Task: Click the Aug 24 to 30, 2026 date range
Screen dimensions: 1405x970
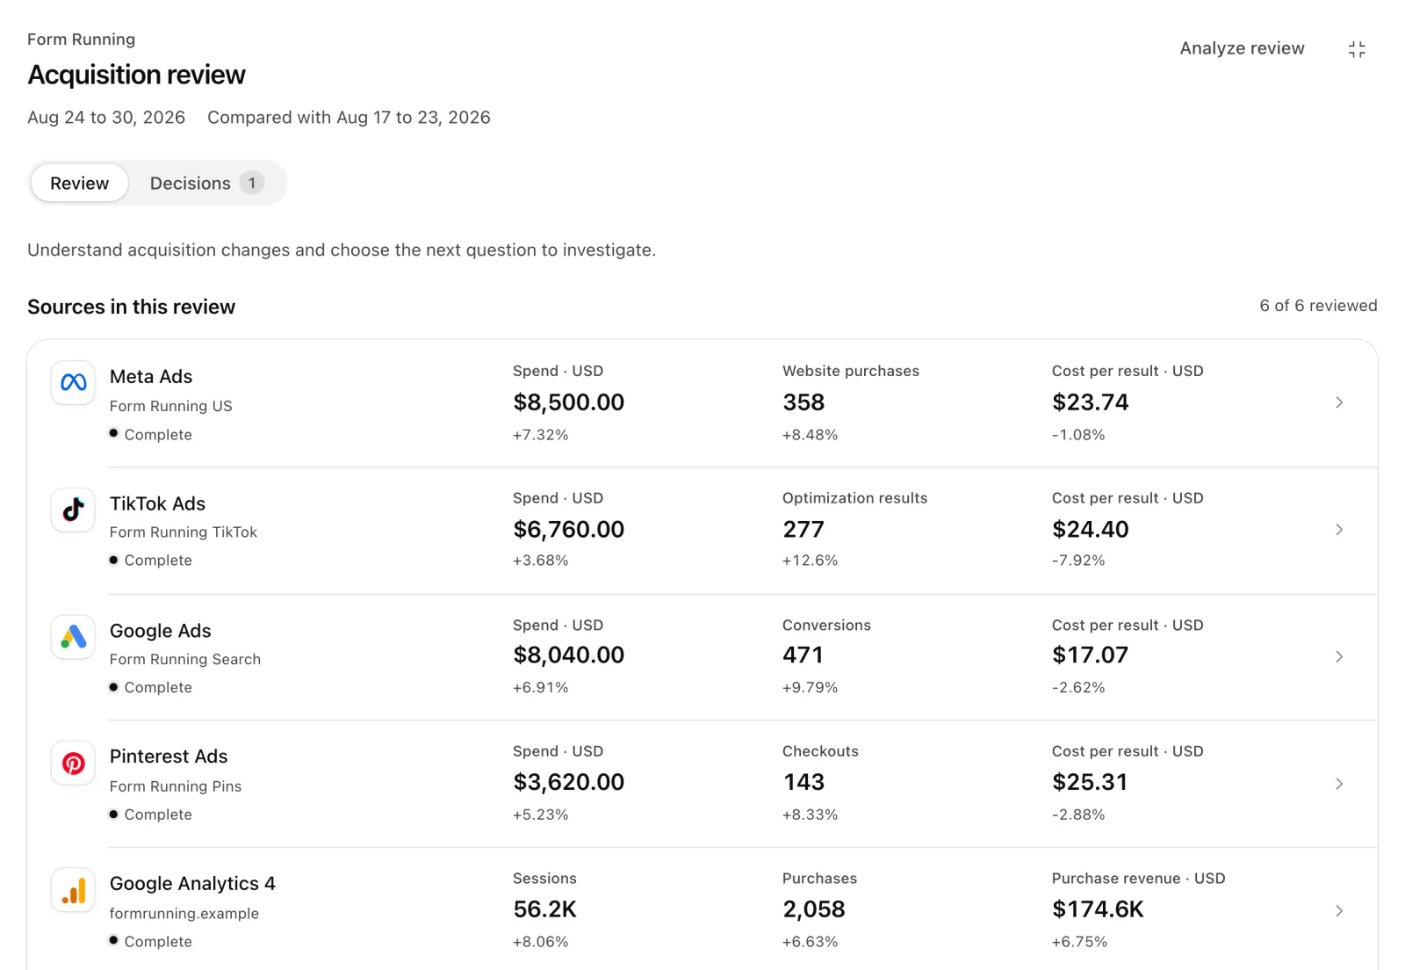Action: pyautogui.click(x=106, y=118)
